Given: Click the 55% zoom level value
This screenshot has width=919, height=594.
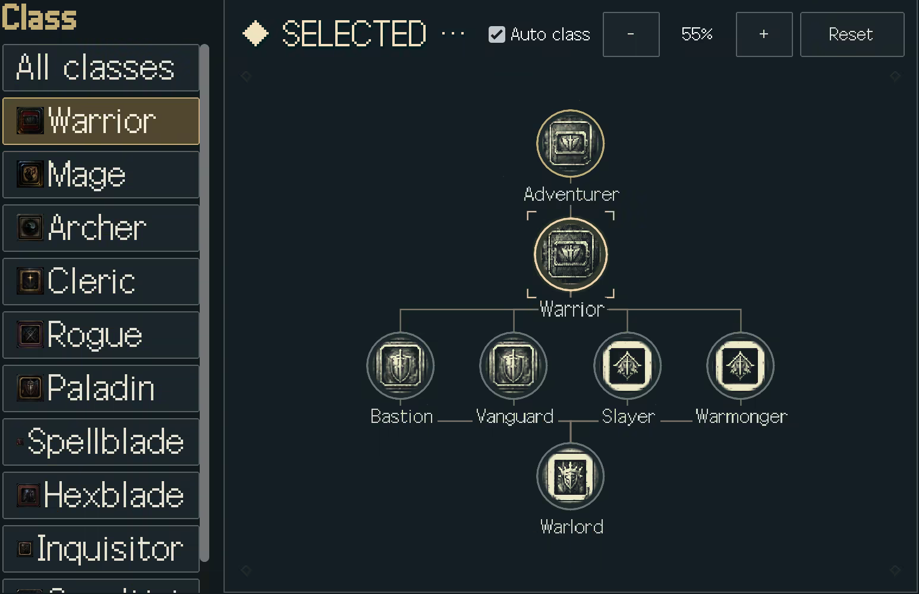Looking at the screenshot, I should tap(697, 34).
